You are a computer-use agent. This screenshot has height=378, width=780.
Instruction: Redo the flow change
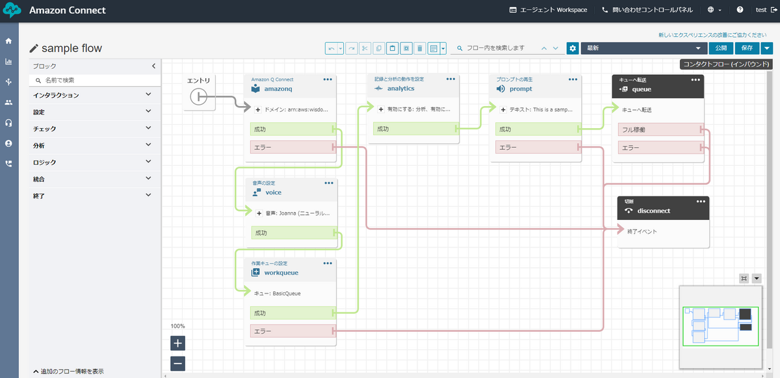[x=352, y=48]
